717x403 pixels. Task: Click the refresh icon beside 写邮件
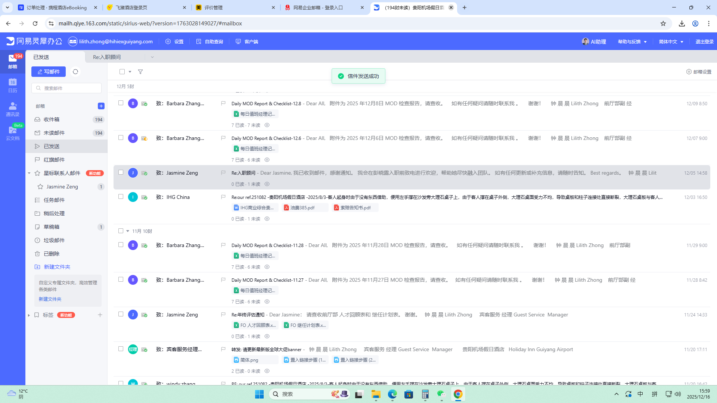[x=75, y=72]
